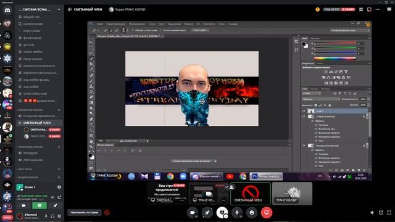Select the Lasso tool in Photoshop toolbar
Image resolution: width=395 pixels, height=222 pixels.
[x=91, y=53]
